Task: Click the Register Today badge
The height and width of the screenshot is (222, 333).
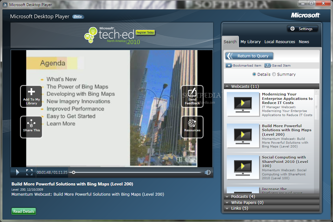Action: point(145,32)
